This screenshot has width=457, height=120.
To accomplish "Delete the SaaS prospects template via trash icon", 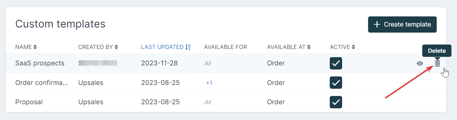I will click(x=437, y=63).
